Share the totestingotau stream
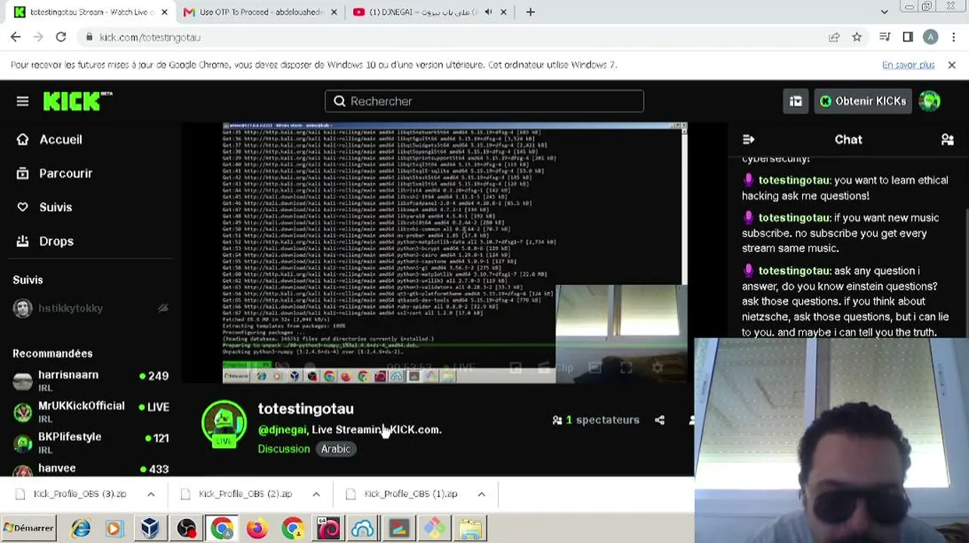Image resolution: width=969 pixels, height=543 pixels. (660, 420)
